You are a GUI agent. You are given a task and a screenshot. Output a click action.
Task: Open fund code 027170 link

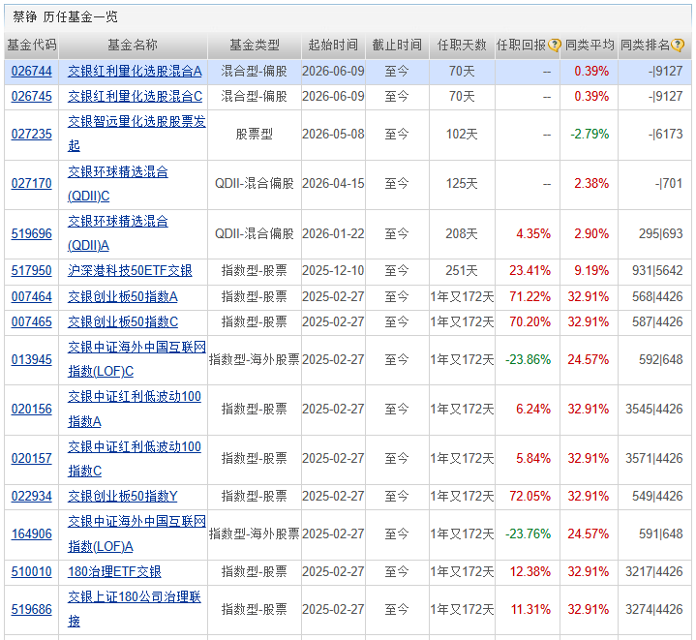click(32, 183)
